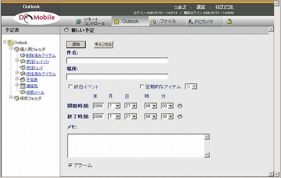The image size is (281, 178).
Task: Open calendar picker for 開始時刻
Action: [180, 106]
